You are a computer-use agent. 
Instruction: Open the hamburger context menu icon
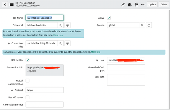tap(12, 4)
